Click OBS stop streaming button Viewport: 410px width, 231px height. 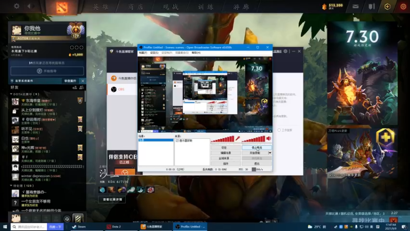257,148
